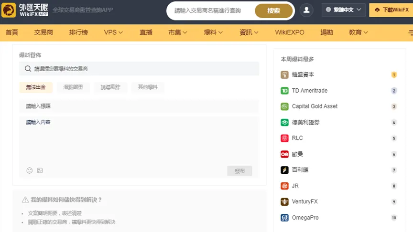Select the 其他爆料 complaint type
This screenshot has width=413, height=232.
[148, 87]
